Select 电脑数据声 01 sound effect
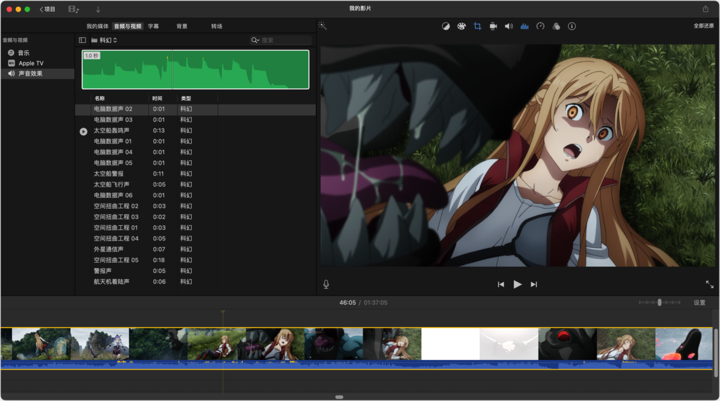Viewport: 720px width, 401px height. [195, 141]
